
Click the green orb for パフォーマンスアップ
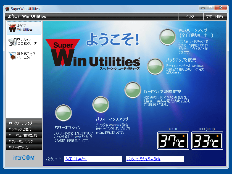click(x=101, y=105)
